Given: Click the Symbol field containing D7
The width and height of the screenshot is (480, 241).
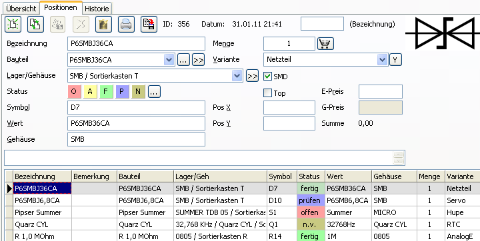Looking at the screenshot, I should [136, 108].
